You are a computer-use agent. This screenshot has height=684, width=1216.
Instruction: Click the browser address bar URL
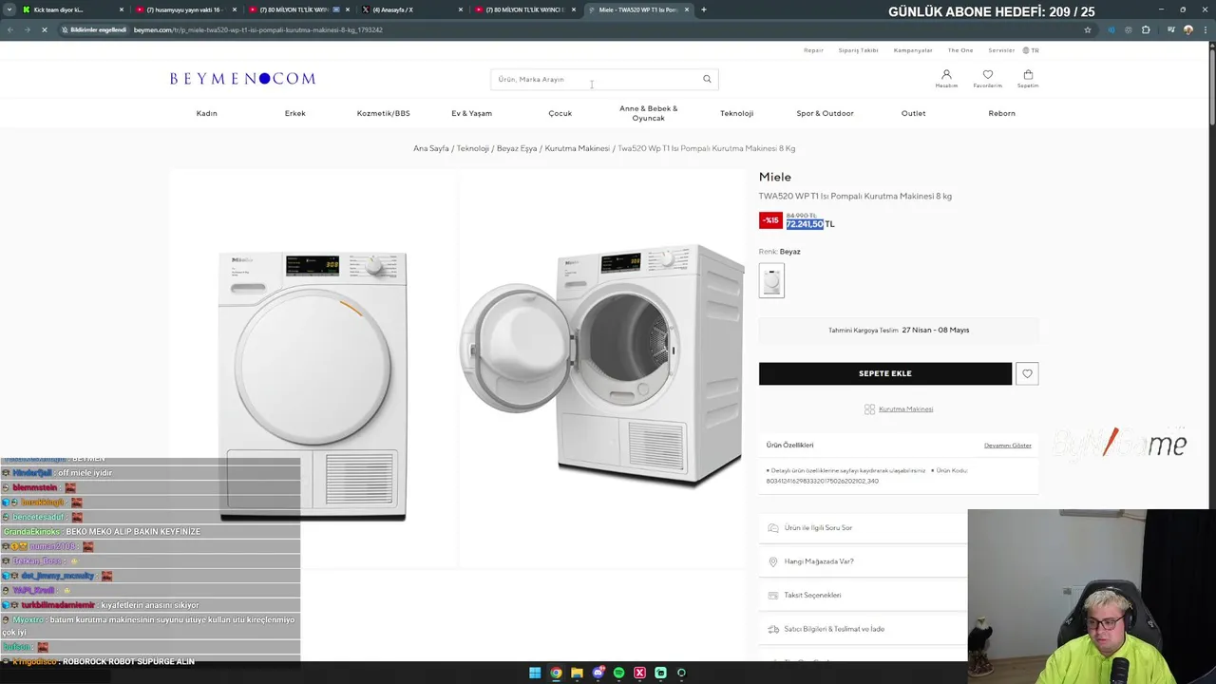pos(258,29)
